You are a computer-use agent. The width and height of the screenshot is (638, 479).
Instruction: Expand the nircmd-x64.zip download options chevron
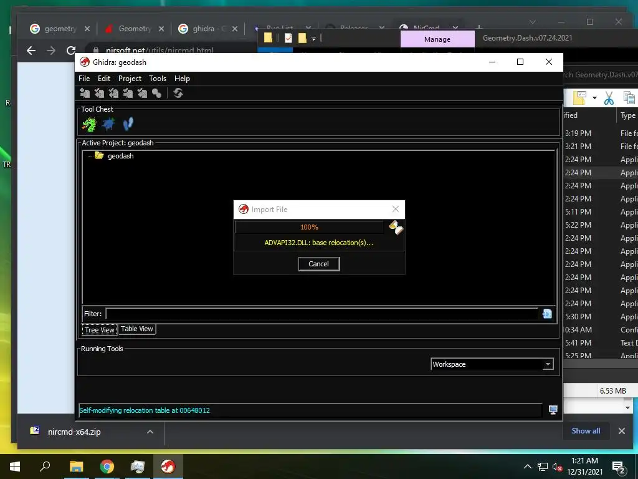click(150, 432)
